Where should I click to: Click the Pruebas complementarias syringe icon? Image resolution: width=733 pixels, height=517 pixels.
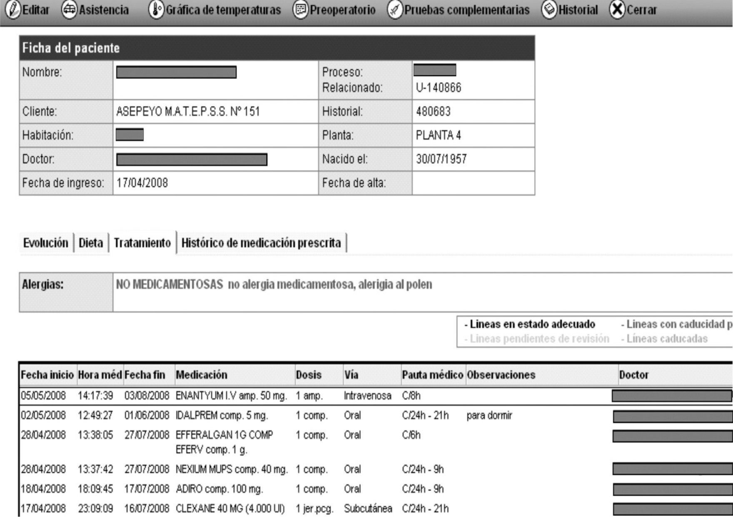pos(394,10)
